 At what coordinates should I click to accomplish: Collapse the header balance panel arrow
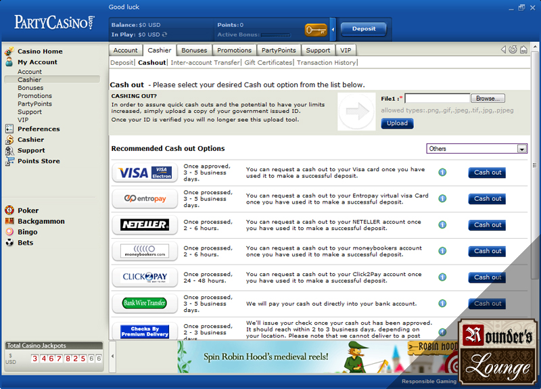coord(333,30)
